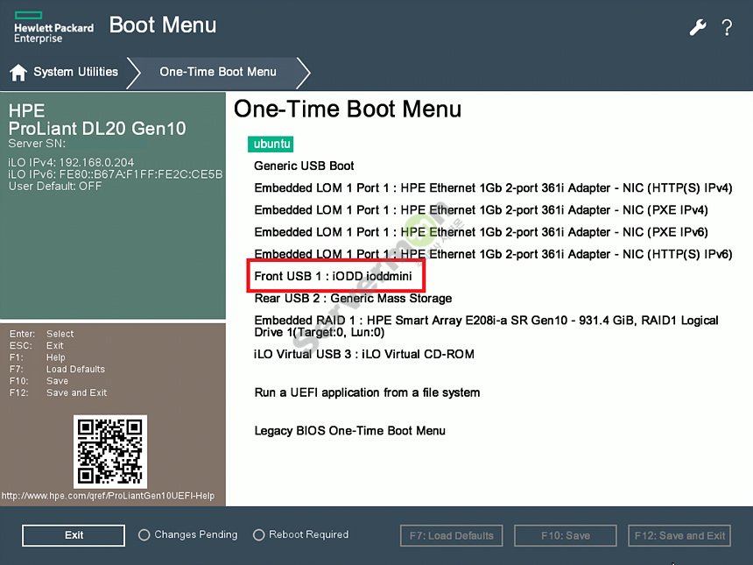
Task: Open the QR code help image
Action: [110, 452]
